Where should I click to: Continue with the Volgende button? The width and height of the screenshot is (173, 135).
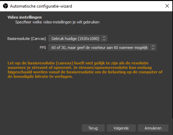point(121,128)
